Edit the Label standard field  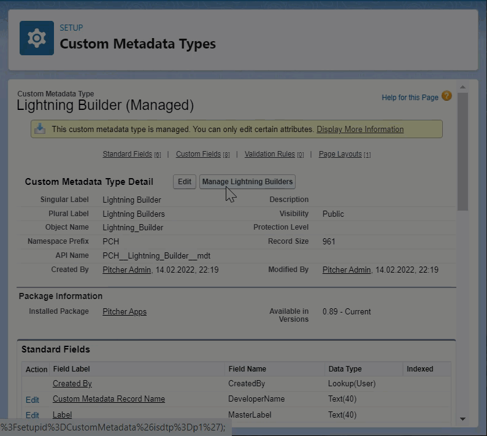coord(33,416)
